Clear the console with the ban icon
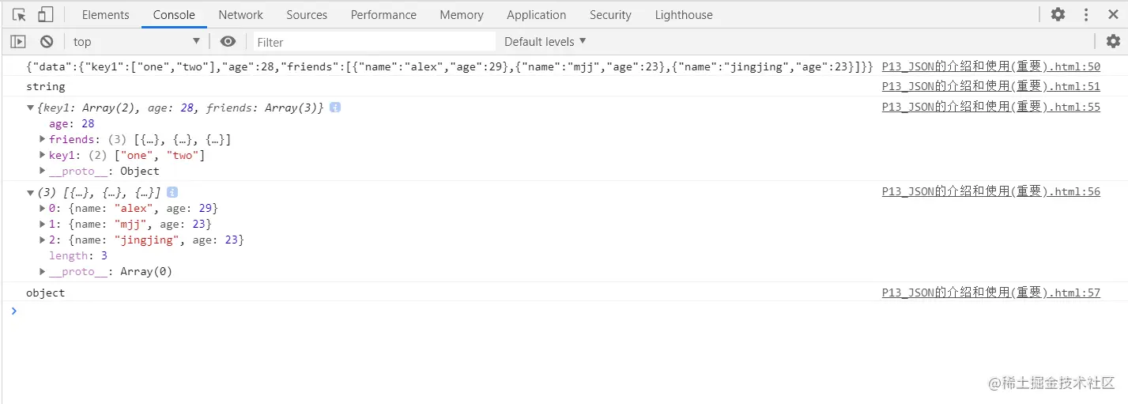The height and width of the screenshot is (404, 1128). (x=47, y=42)
